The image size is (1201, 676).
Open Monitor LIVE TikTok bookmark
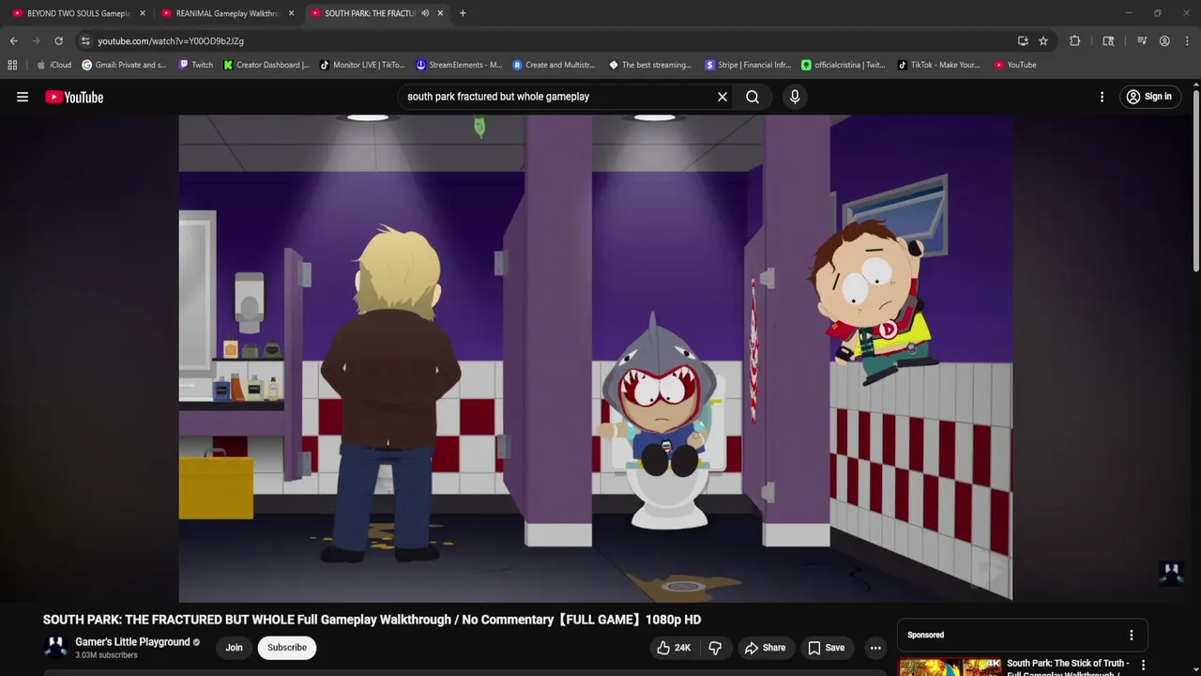pos(362,65)
